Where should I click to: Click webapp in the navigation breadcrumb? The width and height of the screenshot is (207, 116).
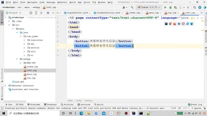coord(36,7)
